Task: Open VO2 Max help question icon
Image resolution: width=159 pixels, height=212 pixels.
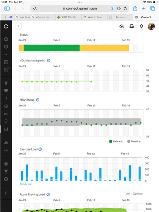Action: click(49, 61)
